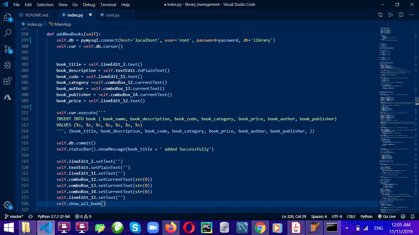Screen dimensions: 419x235
Task: Open the PDF reader in taskbar
Action: click(296, 228)
